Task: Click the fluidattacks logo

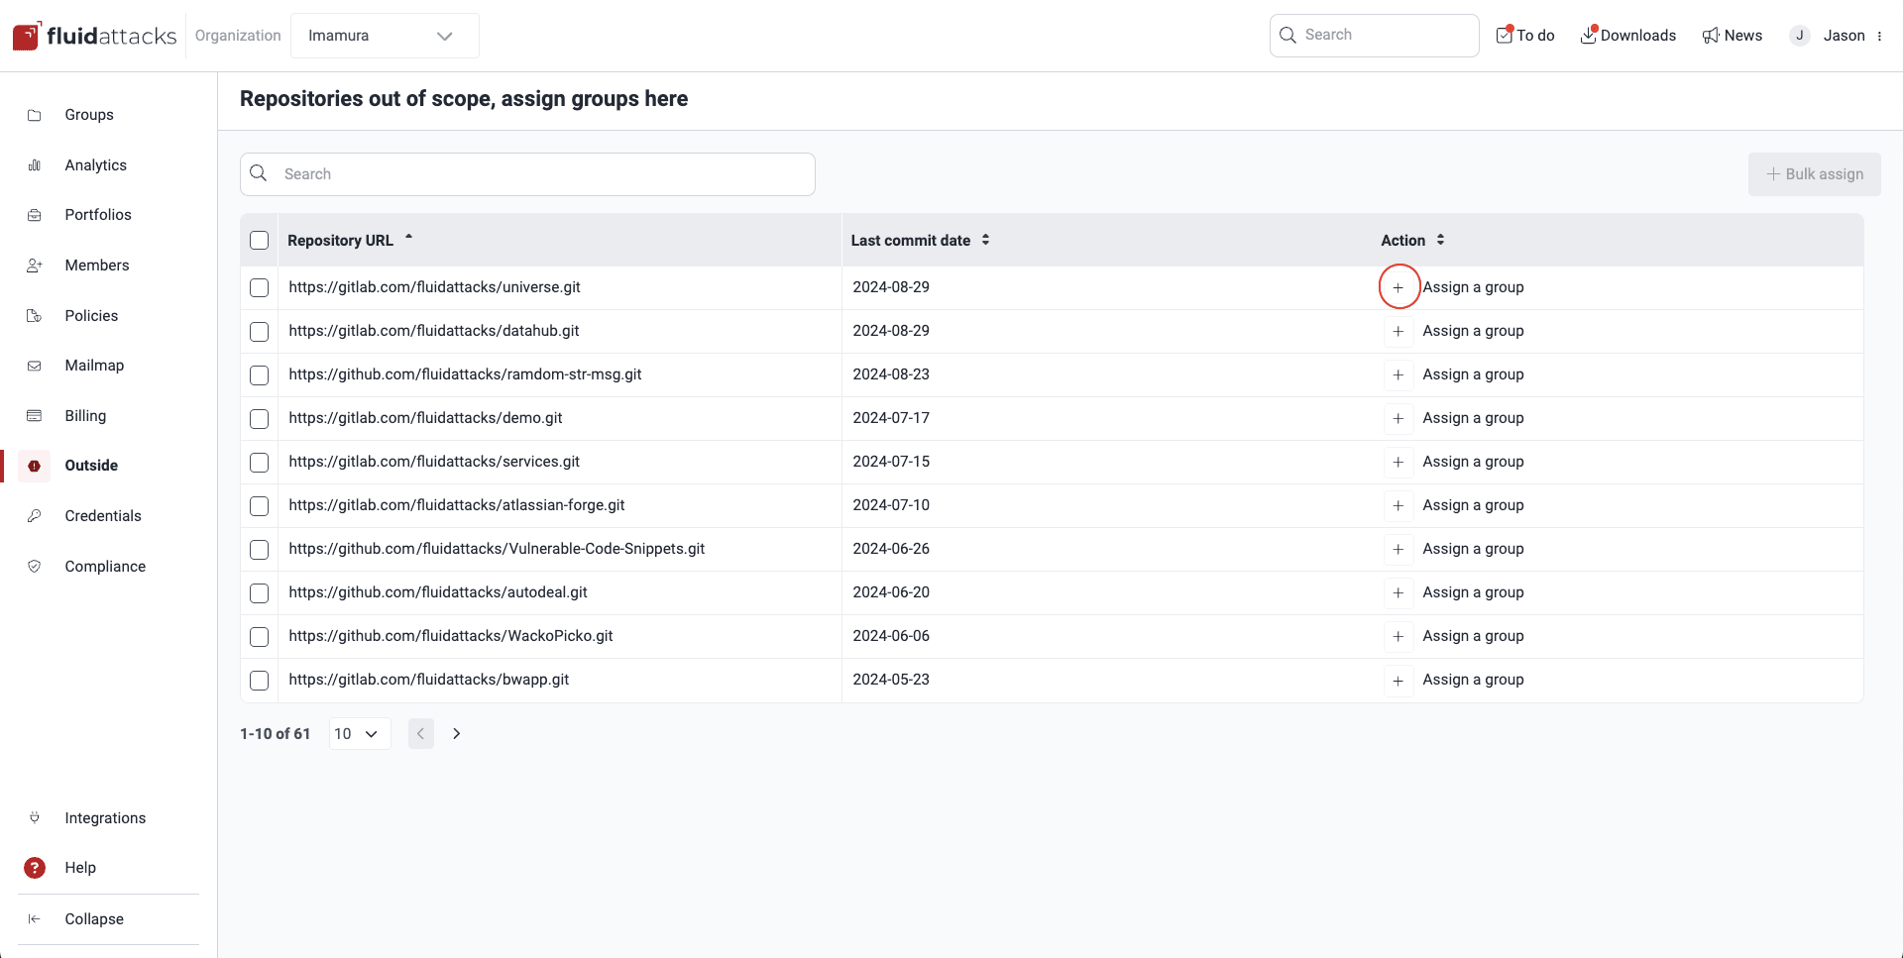Action: (94, 36)
